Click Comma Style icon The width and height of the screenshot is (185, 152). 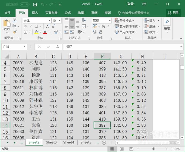coord(109,26)
